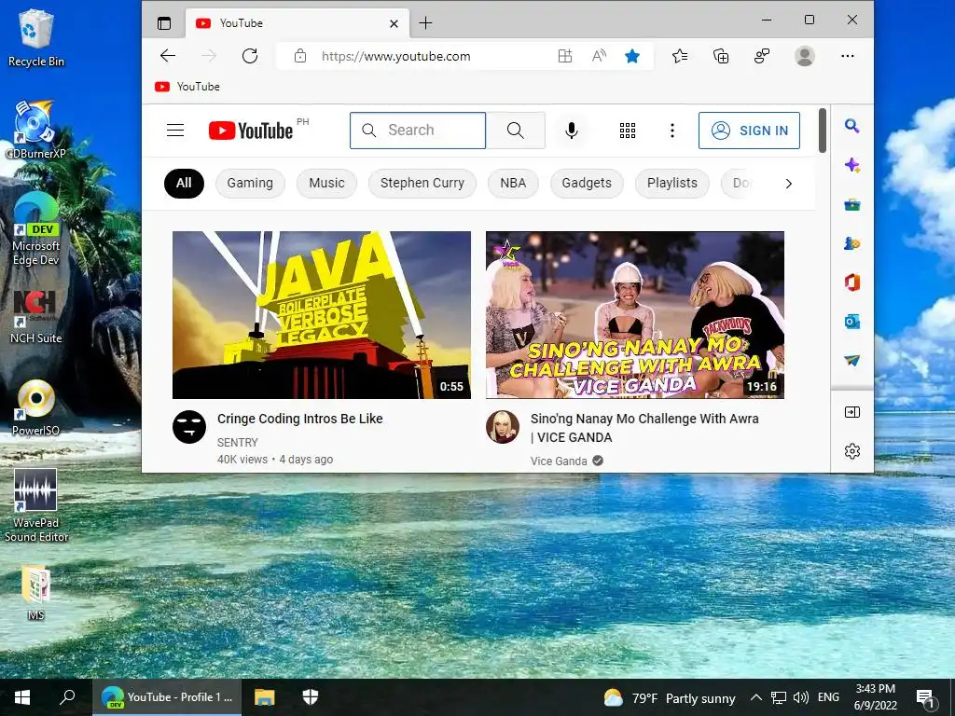Select the Recycle Bin desktop icon
The height and width of the screenshot is (716, 955).
coord(36,38)
